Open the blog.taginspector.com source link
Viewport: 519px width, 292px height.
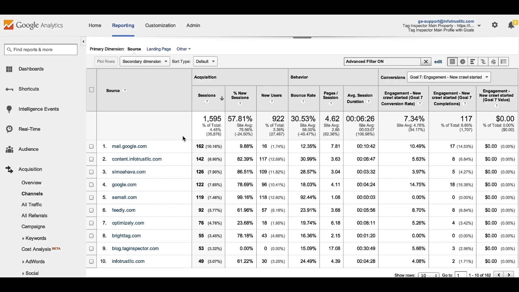(135, 249)
